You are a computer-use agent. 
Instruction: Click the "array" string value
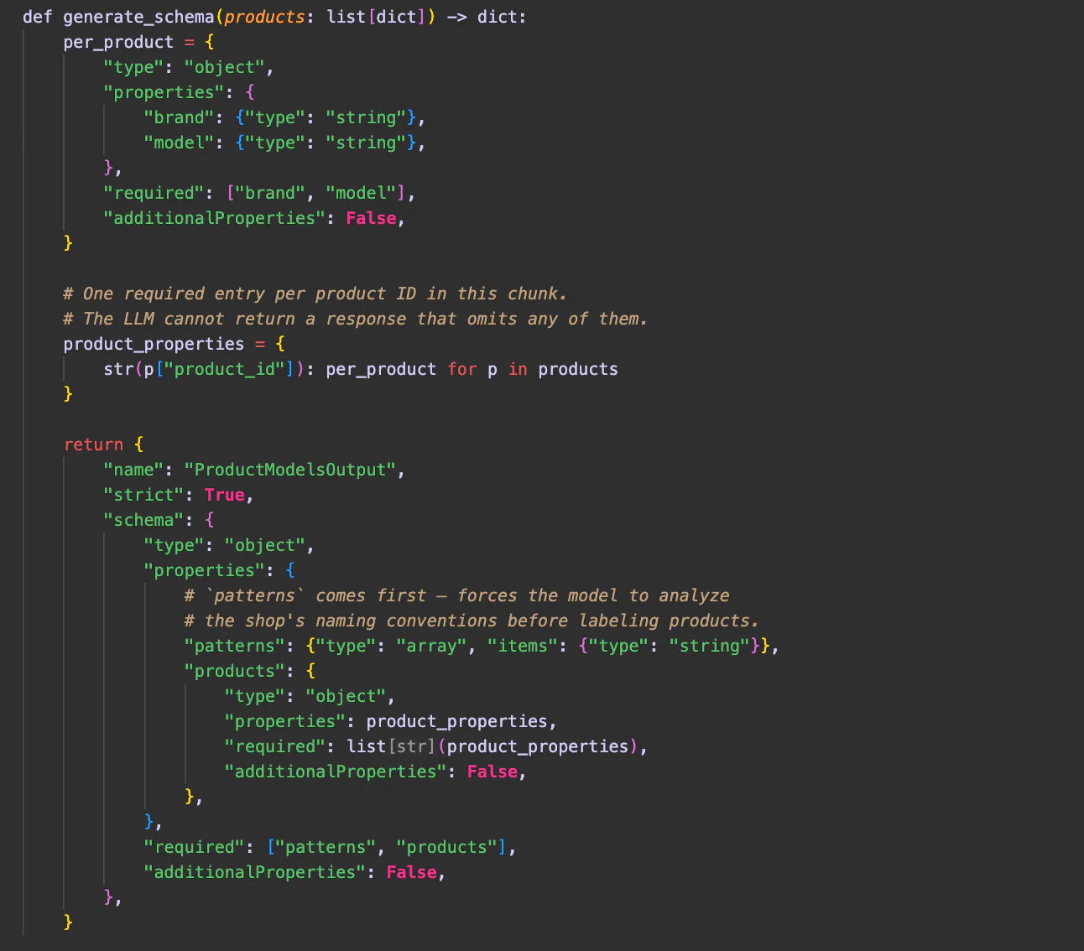pos(431,646)
